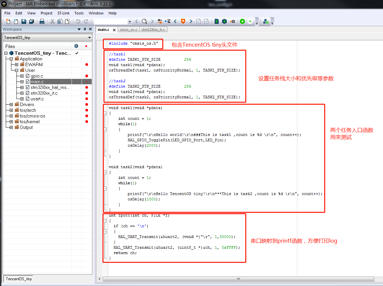Open the TencentOS_tiny configuration dropdown
Screen dimensions: 383x286
[89, 38]
